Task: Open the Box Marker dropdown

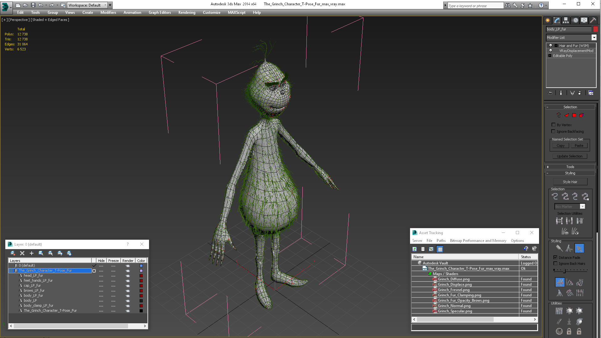Action: pyautogui.click(x=583, y=207)
